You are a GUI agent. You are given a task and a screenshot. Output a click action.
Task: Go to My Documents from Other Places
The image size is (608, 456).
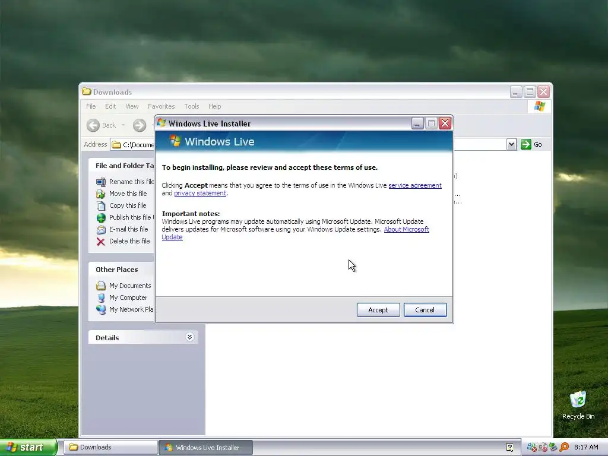(x=130, y=286)
